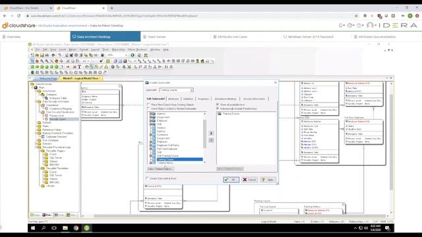Select Training Course in right-hand submodel list

pos(231,114)
